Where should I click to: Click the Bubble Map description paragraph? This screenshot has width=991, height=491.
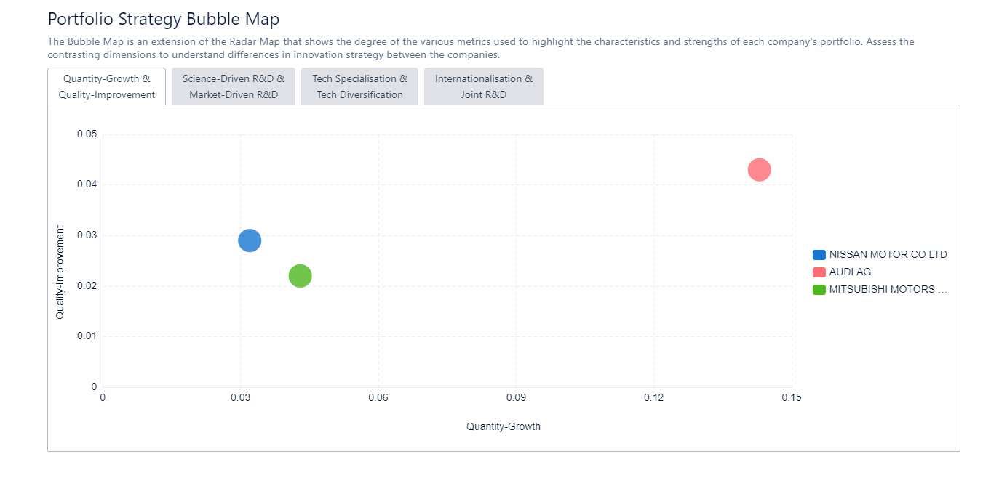click(480, 48)
